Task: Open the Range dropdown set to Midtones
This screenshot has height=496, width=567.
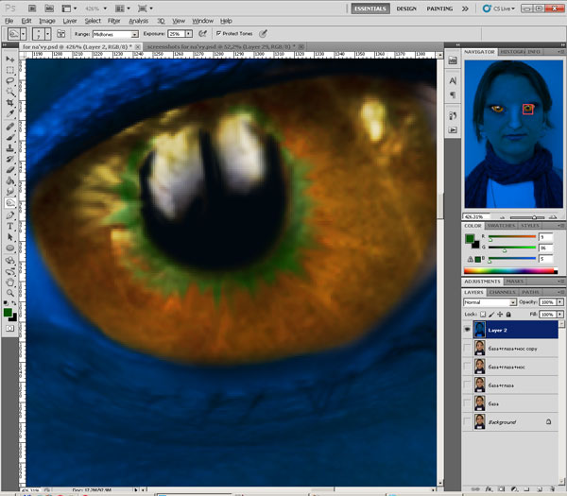Action: (115, 33)
